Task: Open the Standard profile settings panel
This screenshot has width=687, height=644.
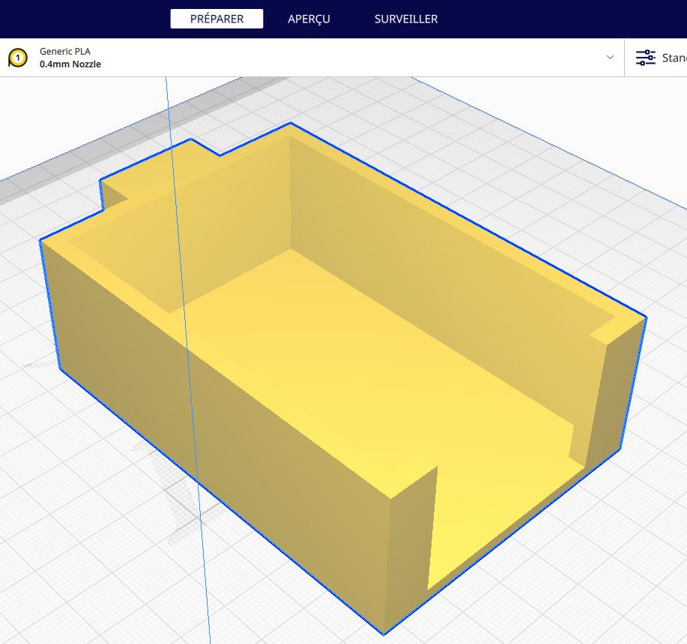Action: coord(656,58)
